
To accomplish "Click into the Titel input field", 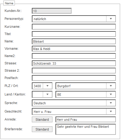I will click(74, 34).
